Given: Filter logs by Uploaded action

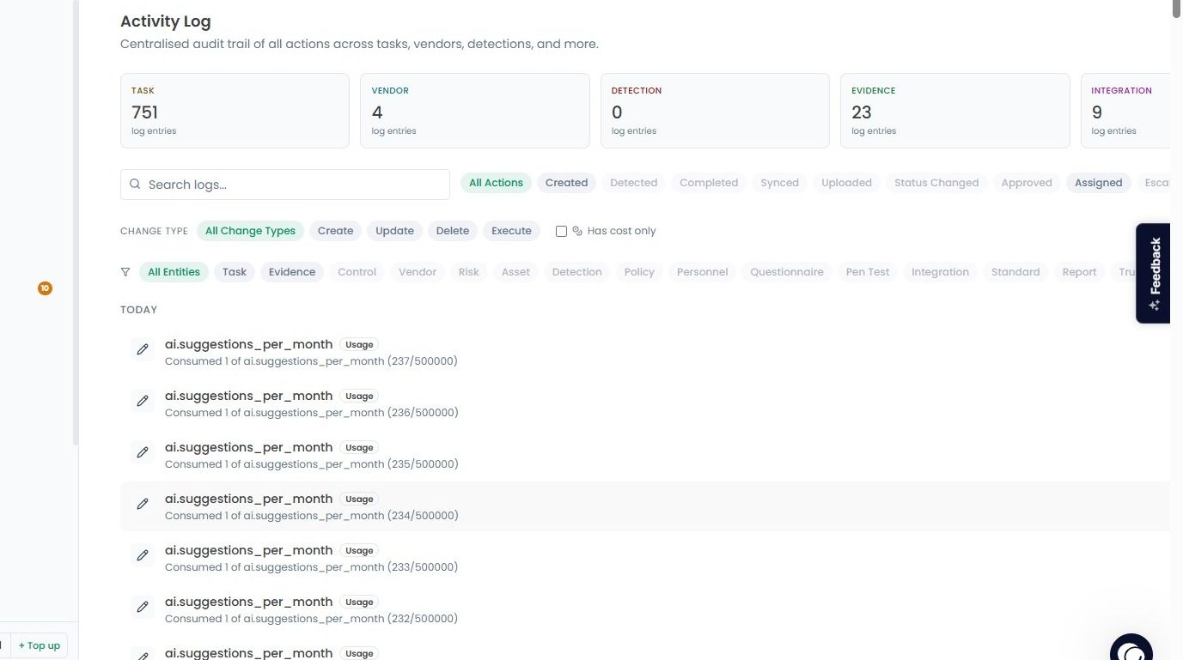Looking at the screenshot, I should (x=846, y=183).
